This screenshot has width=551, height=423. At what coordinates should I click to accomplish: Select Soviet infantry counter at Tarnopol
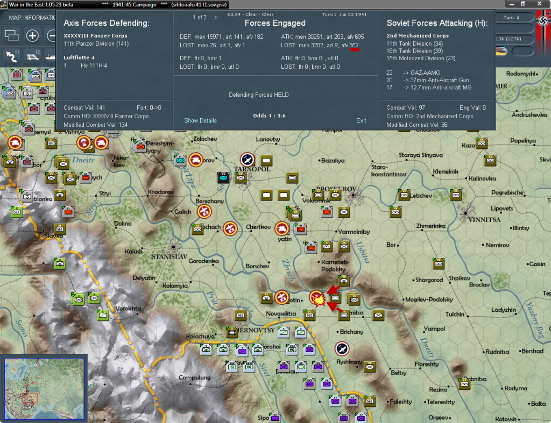tap(241, 177)
